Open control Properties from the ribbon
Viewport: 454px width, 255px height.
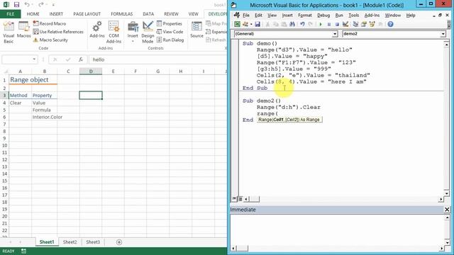[170, 23]
